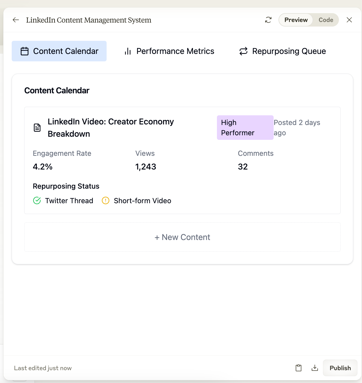Image resolution: width=362 pixels, height=383 pixels.
Task: Click the bar chart Performance Metrics icon
Action: (x=128, y=51)
